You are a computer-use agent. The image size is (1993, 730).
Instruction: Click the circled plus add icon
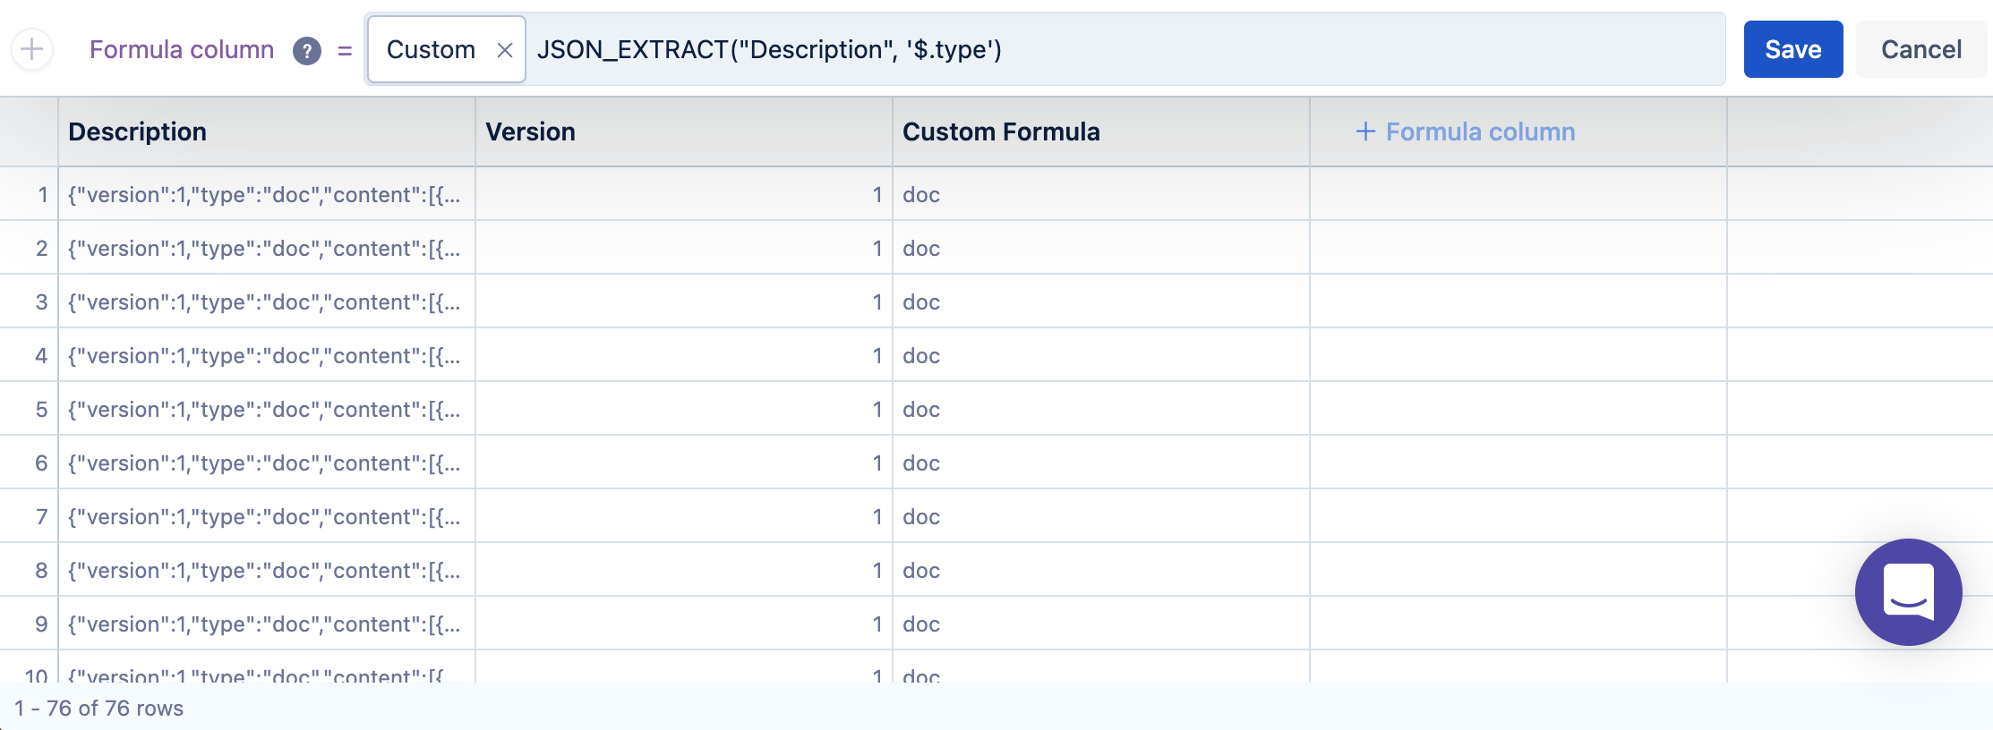[32, 49]
